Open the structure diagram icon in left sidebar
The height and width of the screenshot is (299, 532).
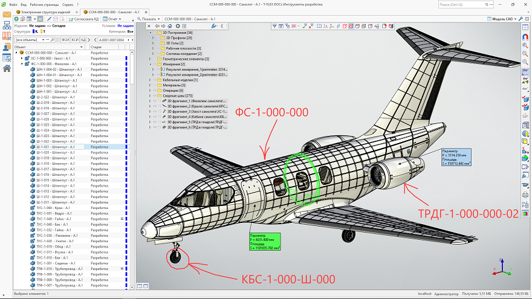click(7, 25)
